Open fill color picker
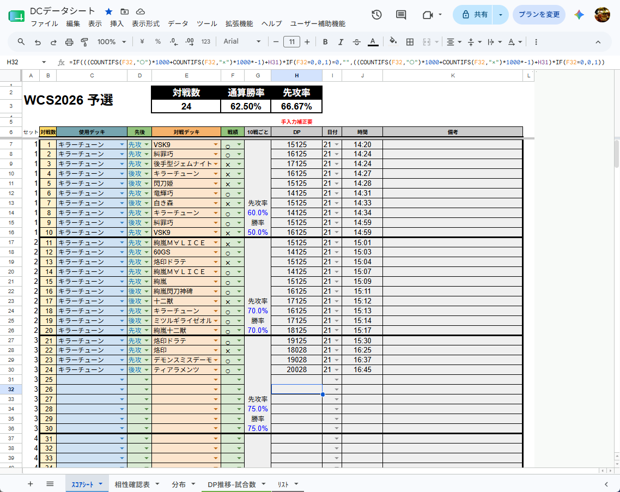 (x=393, y=41)
